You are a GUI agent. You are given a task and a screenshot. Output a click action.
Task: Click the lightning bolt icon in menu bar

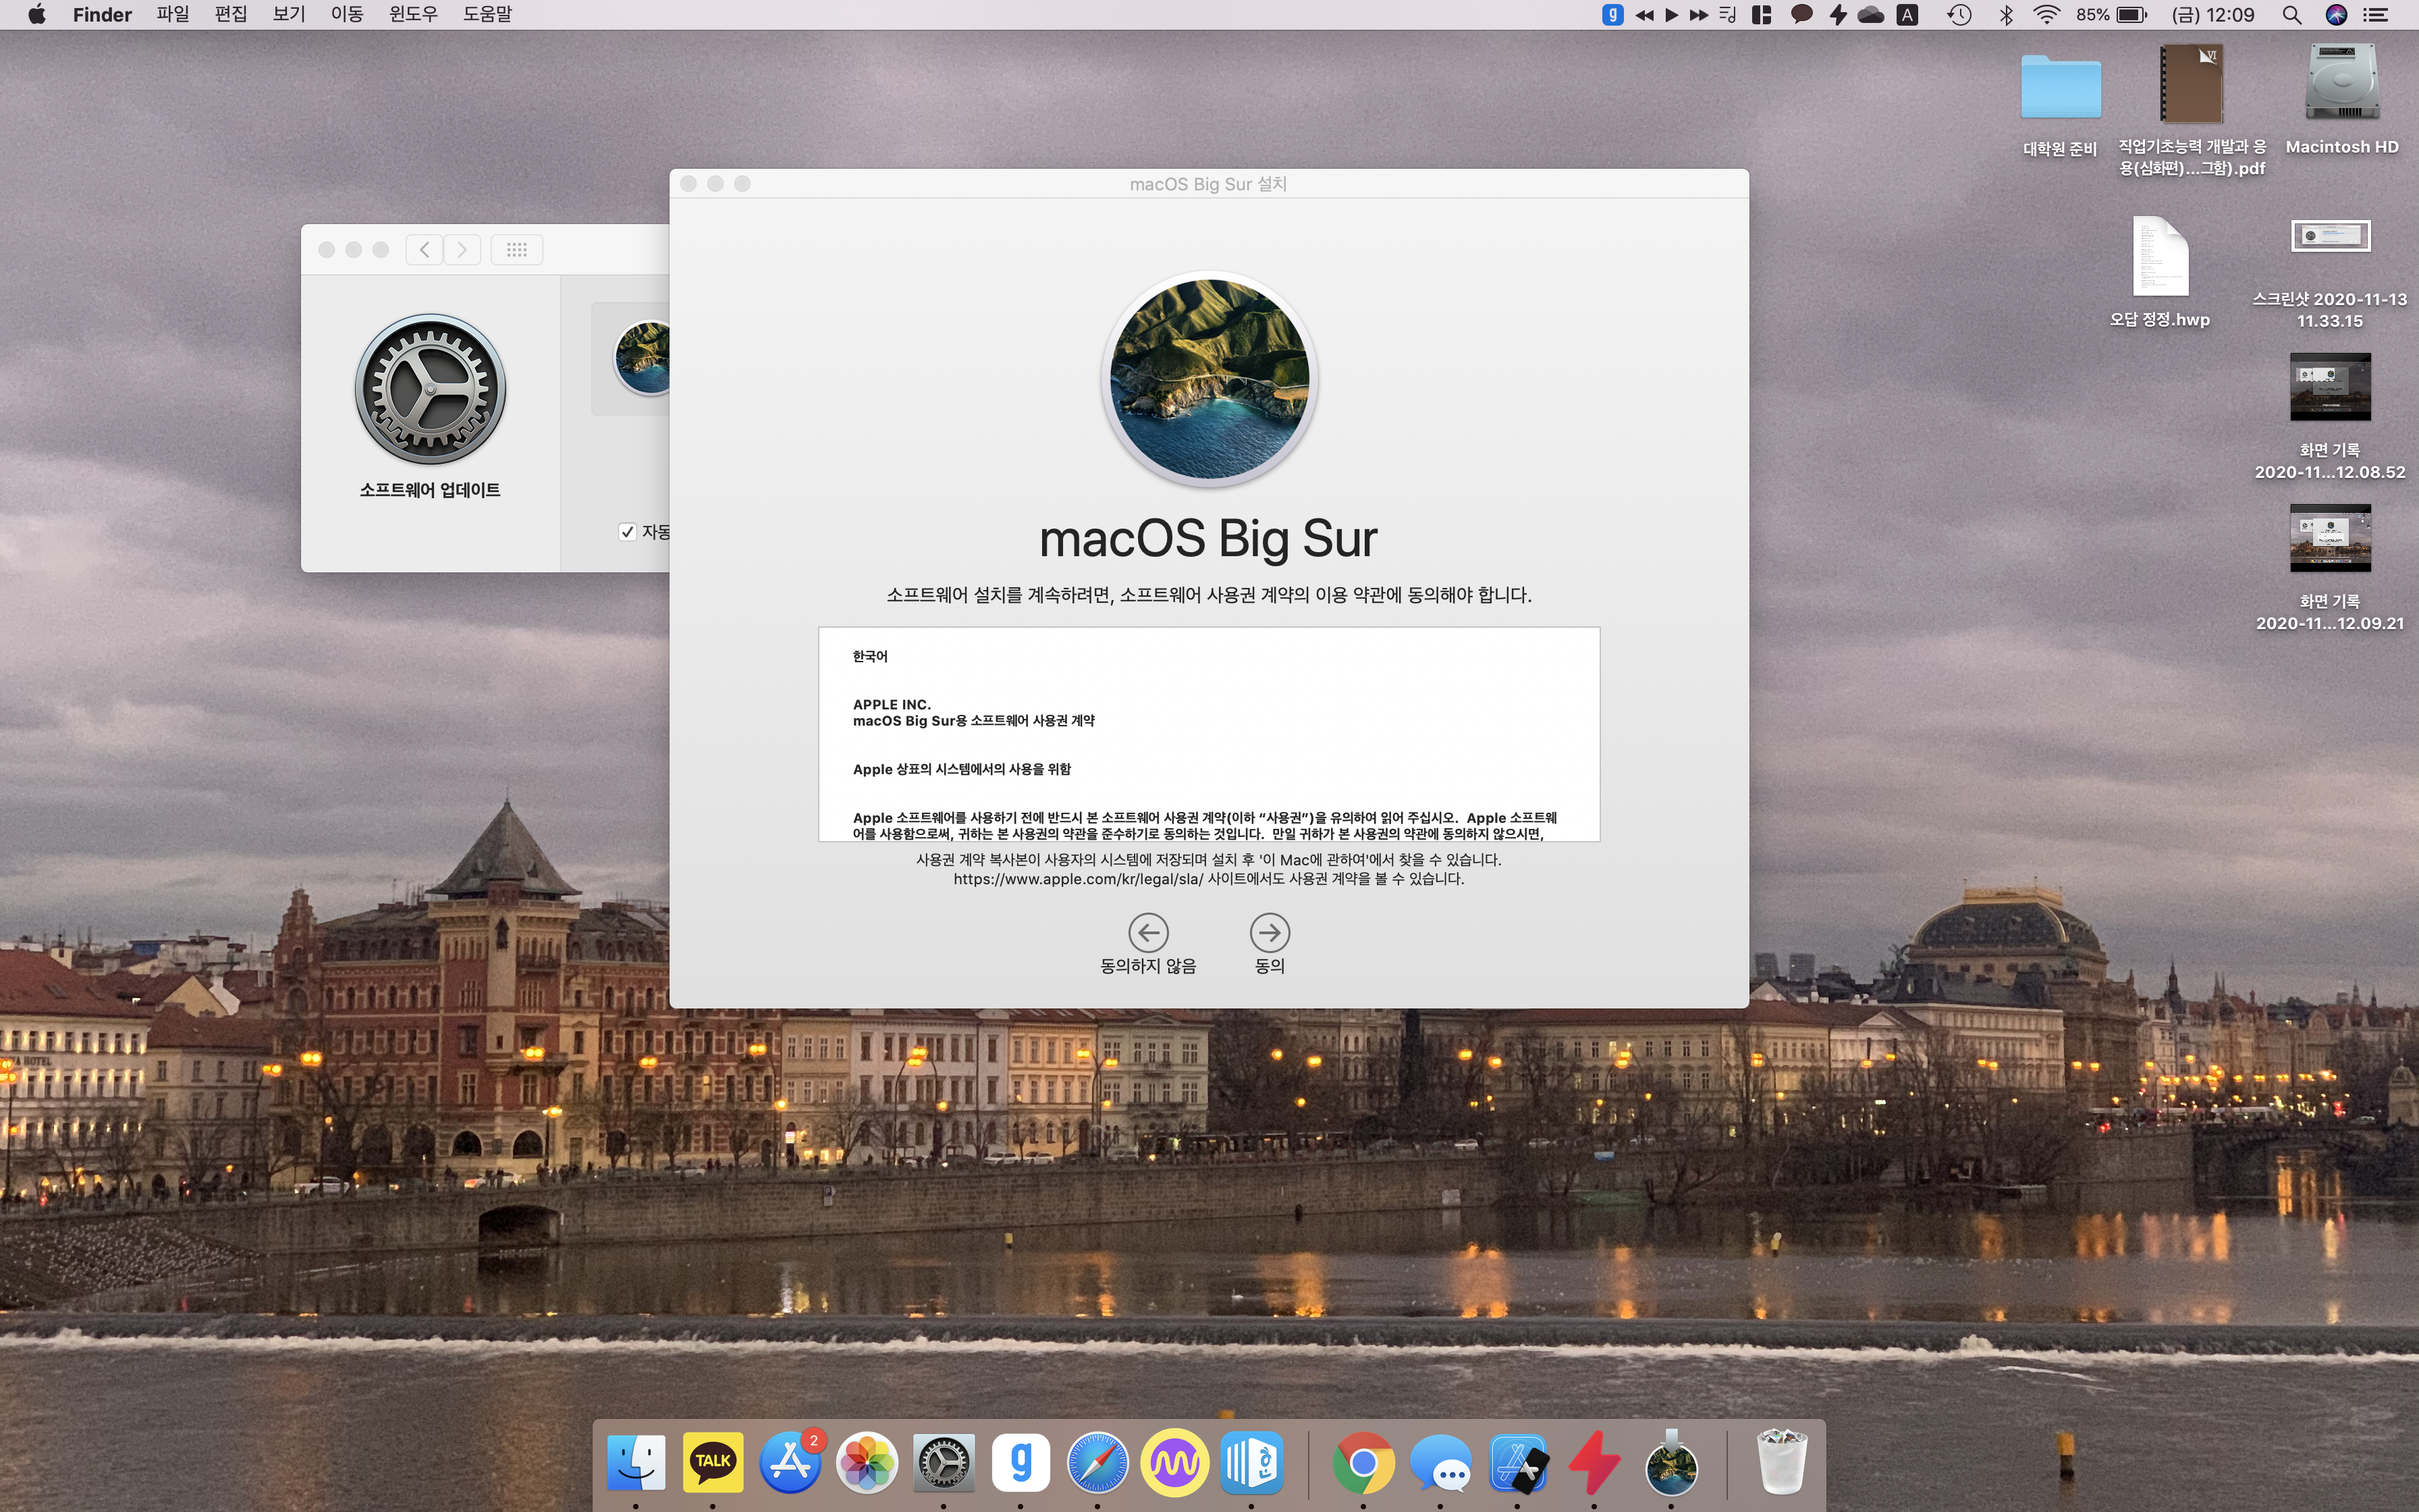pyautogui.click(x=1837, y=14)
